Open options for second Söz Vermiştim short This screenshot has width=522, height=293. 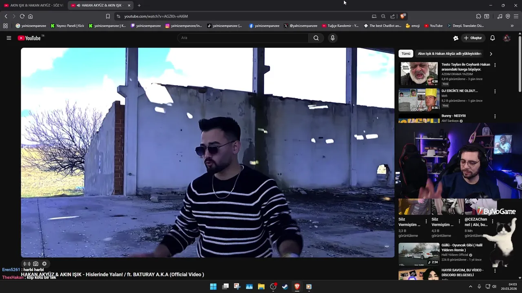459,221
